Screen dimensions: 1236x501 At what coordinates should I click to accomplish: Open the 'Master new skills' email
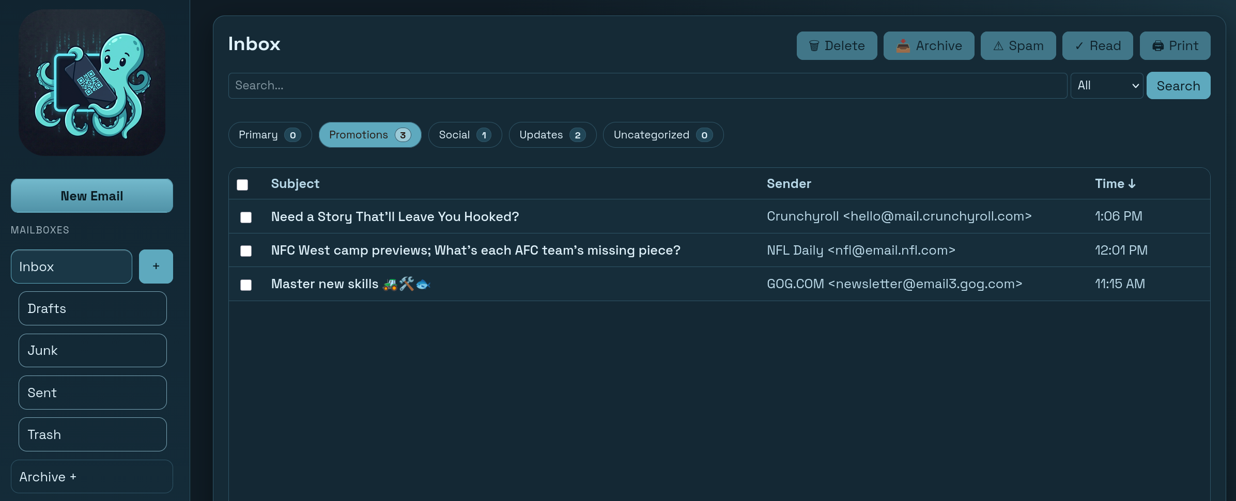[x=351, y=284]
